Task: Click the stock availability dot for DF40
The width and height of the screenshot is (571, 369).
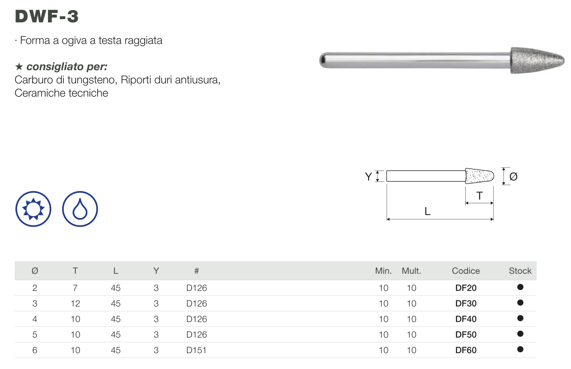Action: click(x=520, y=318)
